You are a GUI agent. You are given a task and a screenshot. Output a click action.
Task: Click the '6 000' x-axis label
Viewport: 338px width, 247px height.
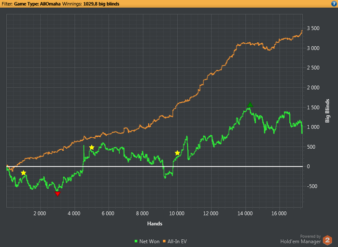click(x=108, y=213)
